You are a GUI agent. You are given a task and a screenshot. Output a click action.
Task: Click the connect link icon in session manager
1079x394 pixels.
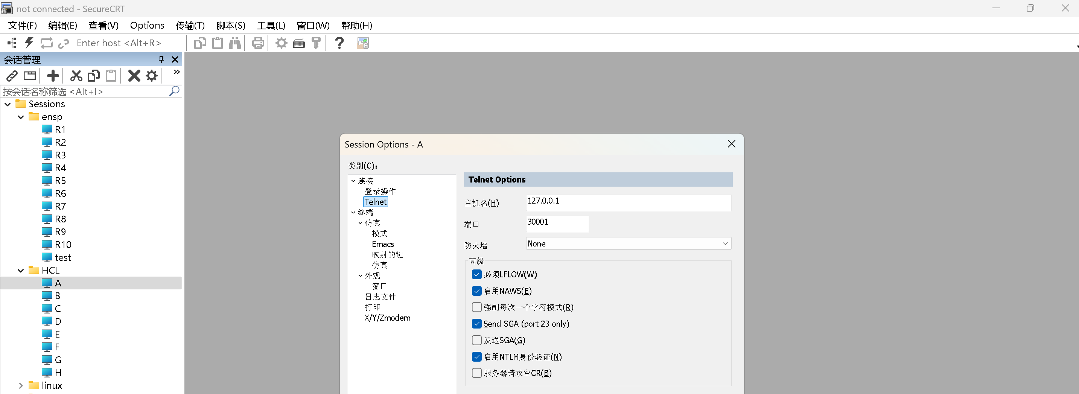(12, 76)
